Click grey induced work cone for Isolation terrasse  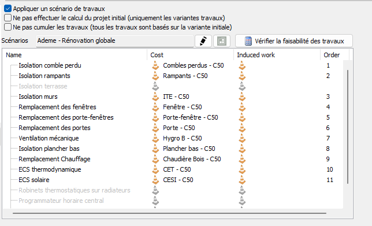[242, 86]
